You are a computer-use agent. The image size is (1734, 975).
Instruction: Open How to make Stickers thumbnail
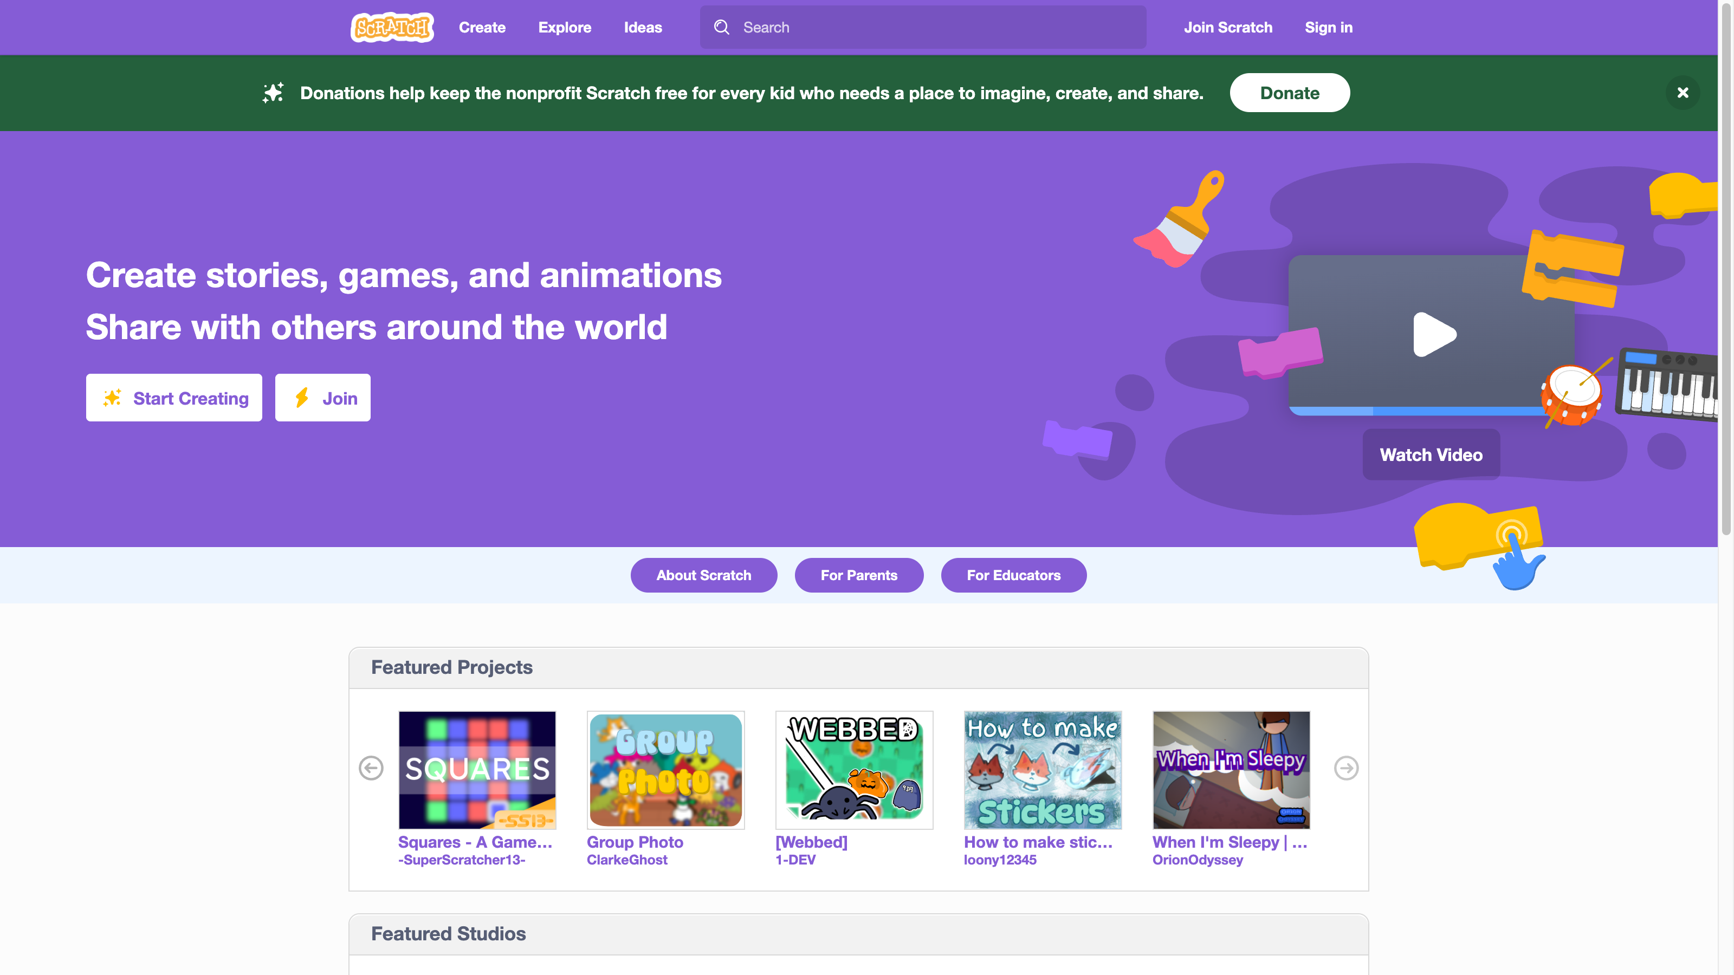1043,770
